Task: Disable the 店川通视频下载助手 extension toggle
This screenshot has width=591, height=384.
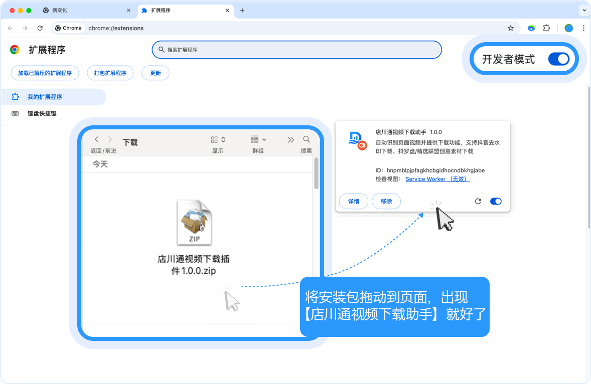Action: [496, 202]
